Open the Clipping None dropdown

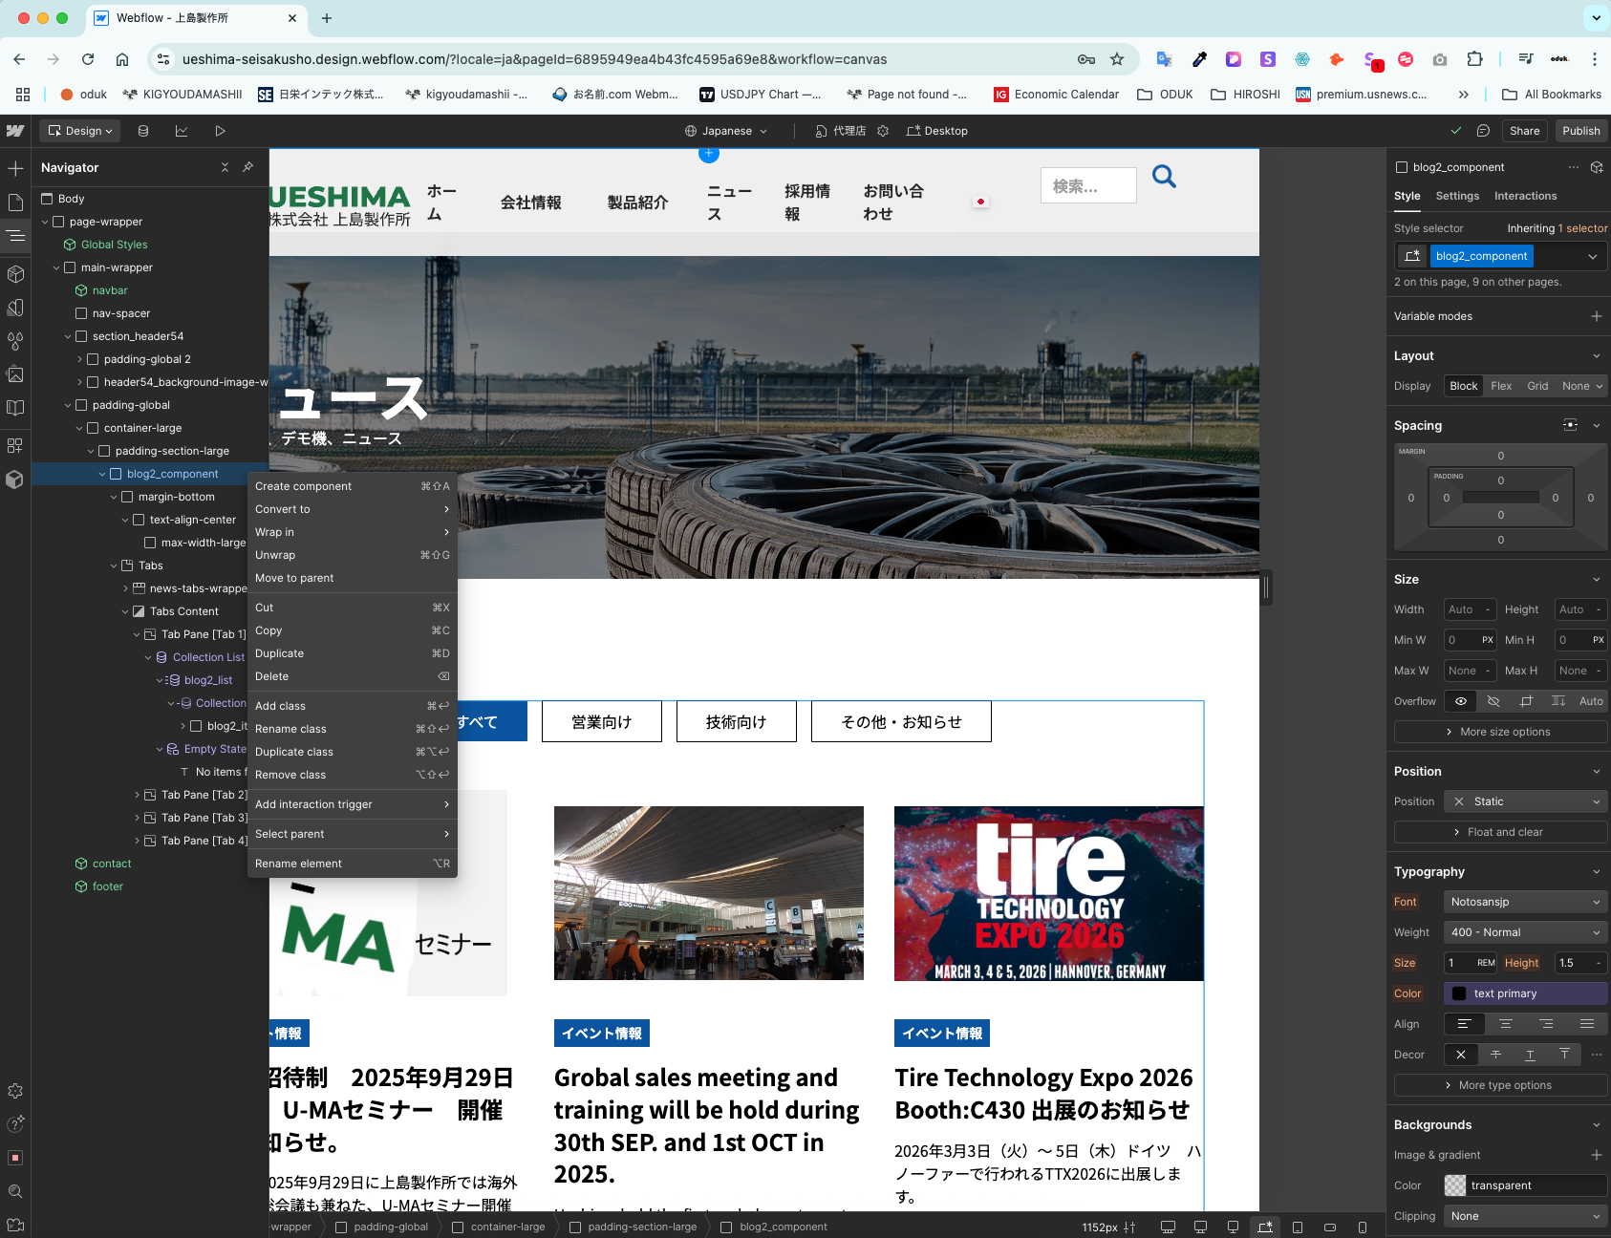[1525, 1216]
